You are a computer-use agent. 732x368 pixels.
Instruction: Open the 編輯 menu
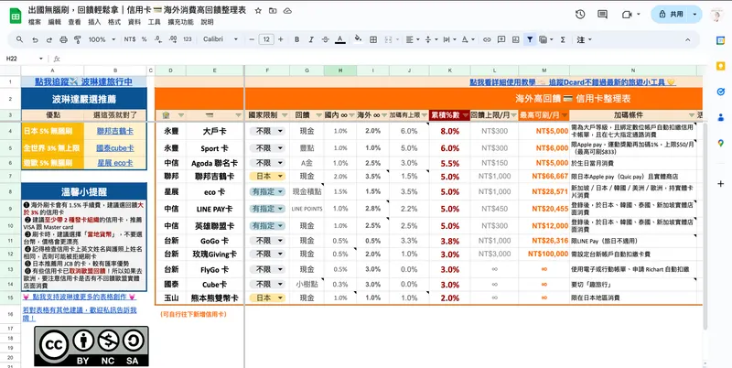(x=55, y=22)
